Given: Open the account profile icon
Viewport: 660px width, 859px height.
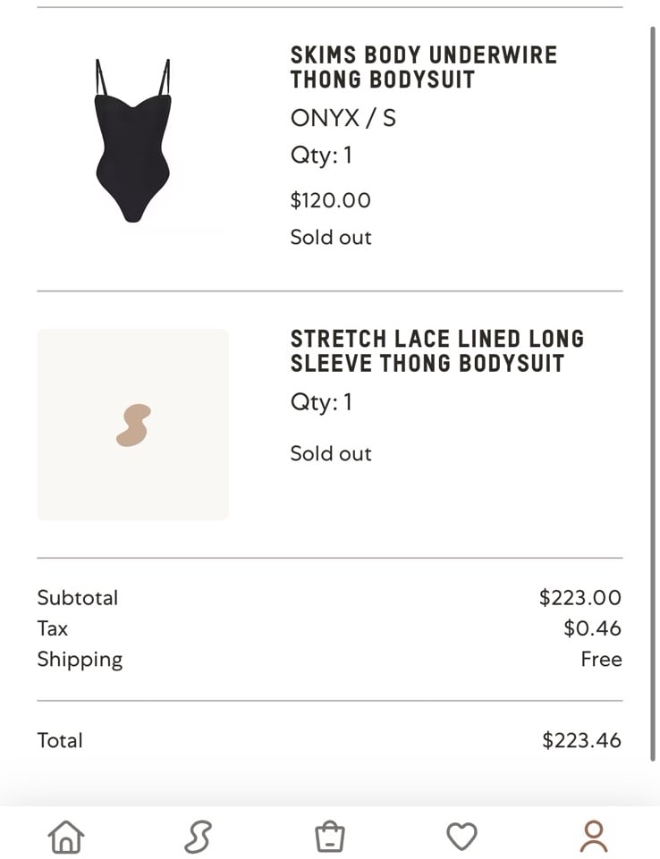Looking at the screenshot, I should tap(594, 837).
